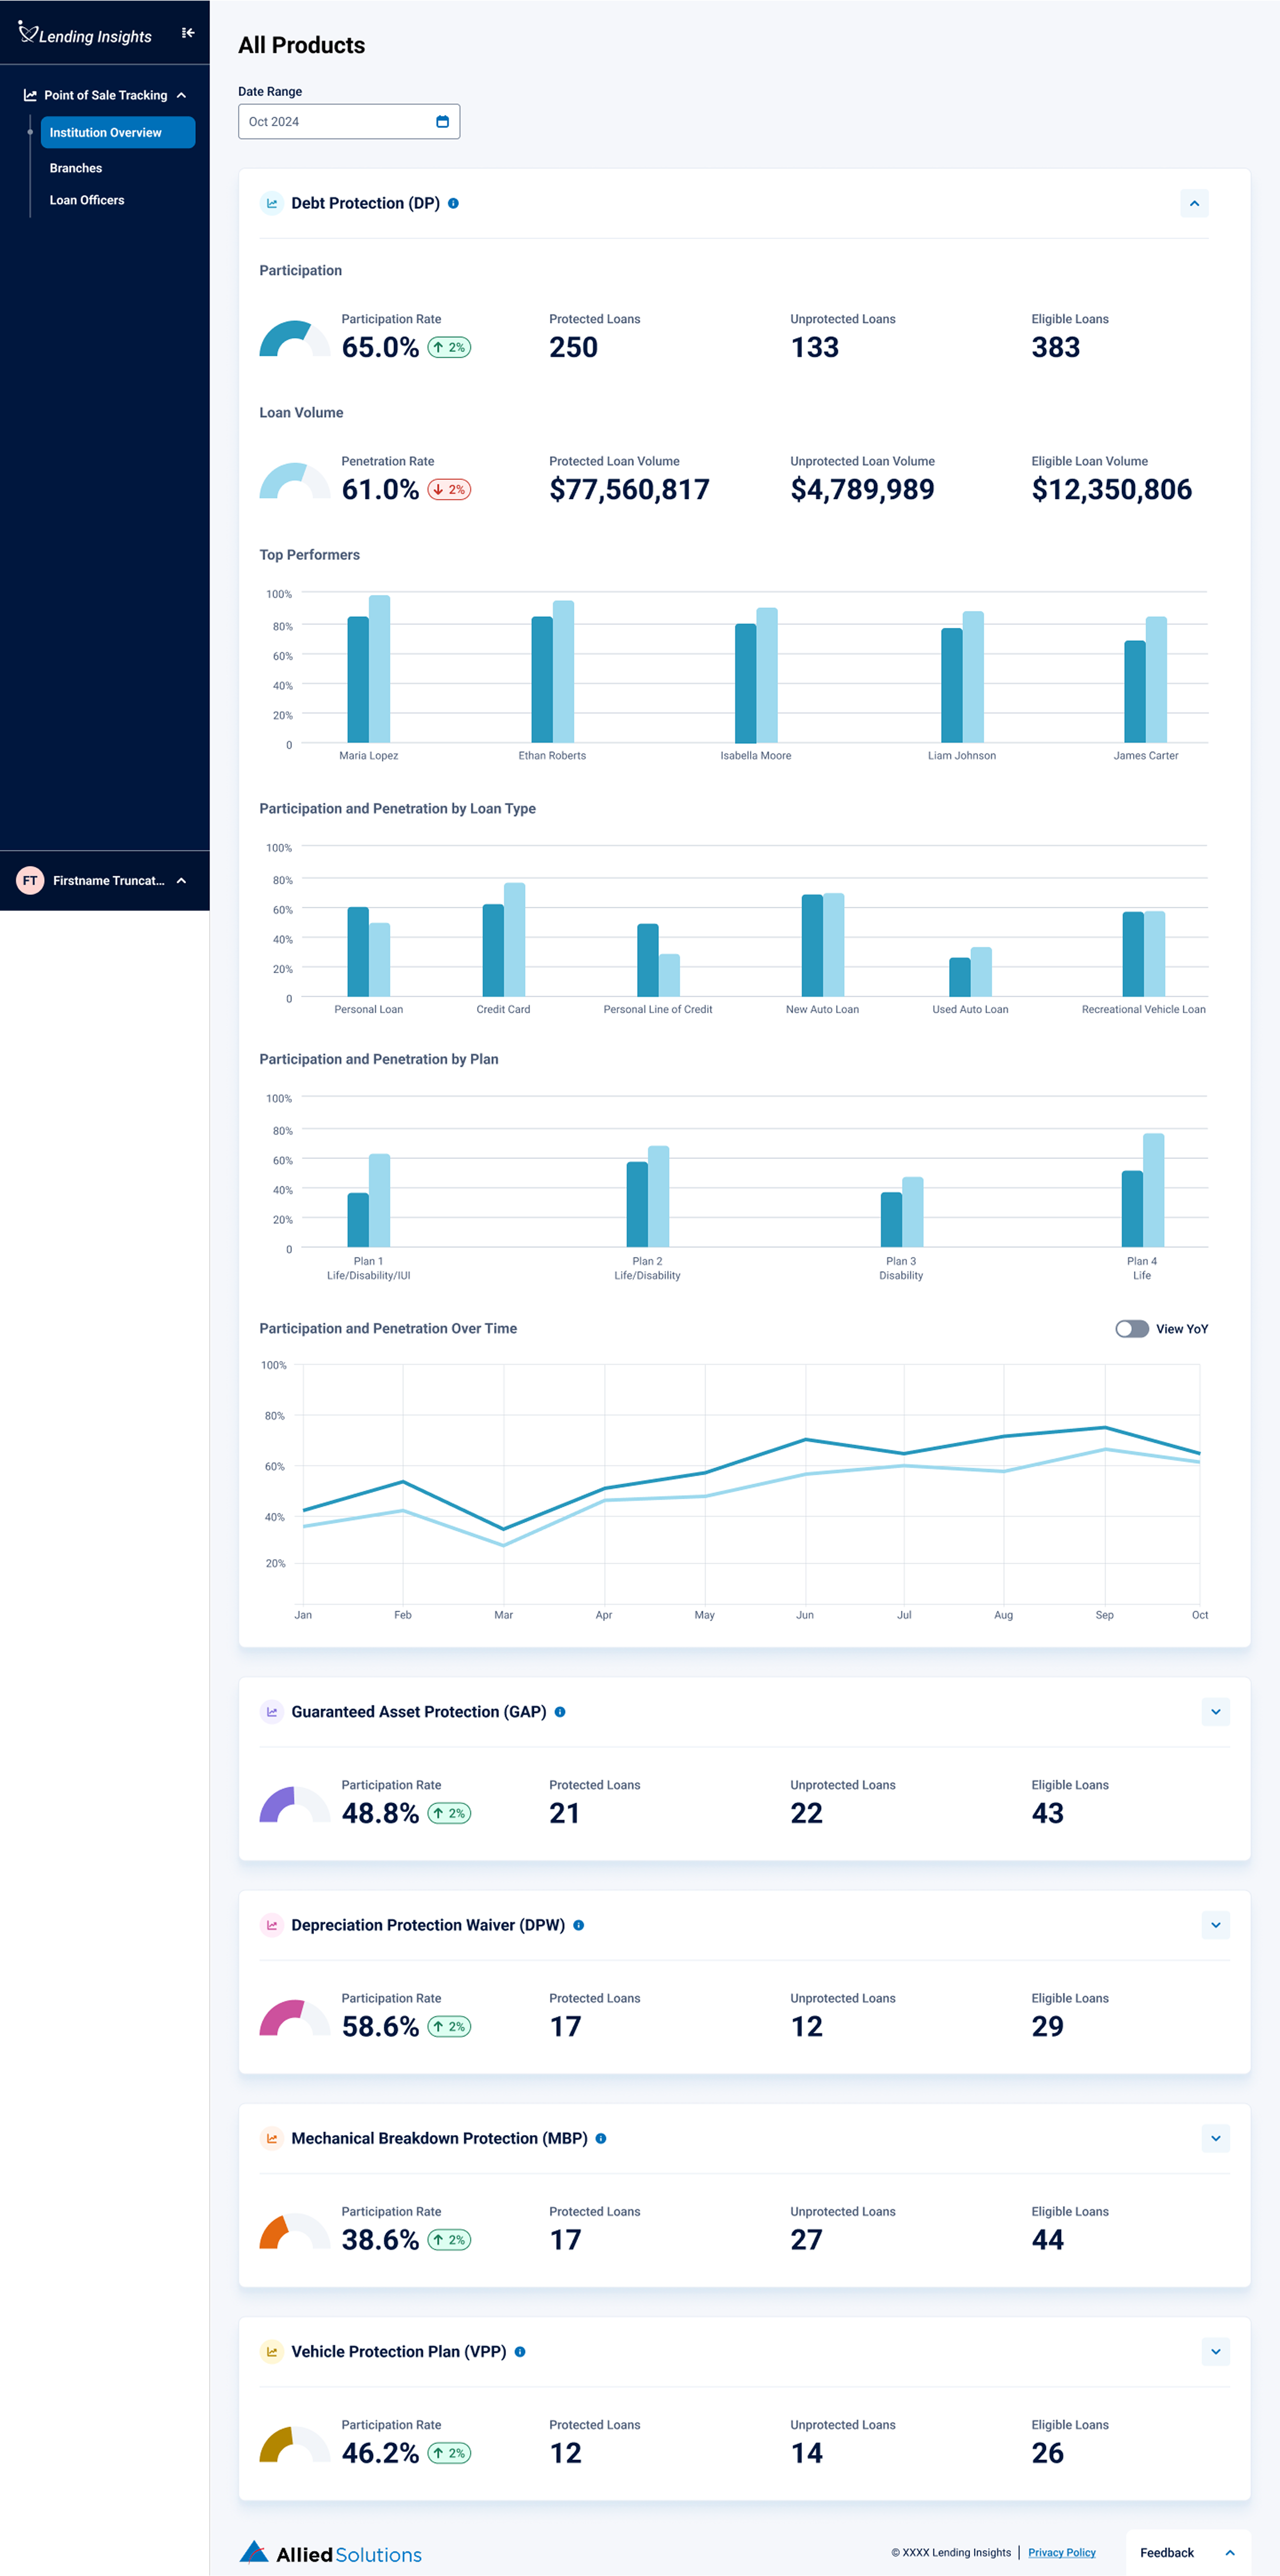Viewport: 1280px width, 2576px height.
Task: Collapse the sidebar using the collapse icon
Action: coord(188,33)
